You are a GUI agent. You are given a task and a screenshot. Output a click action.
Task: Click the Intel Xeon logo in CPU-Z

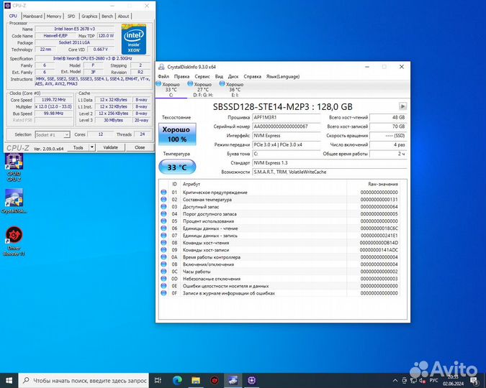pos(134,39)
